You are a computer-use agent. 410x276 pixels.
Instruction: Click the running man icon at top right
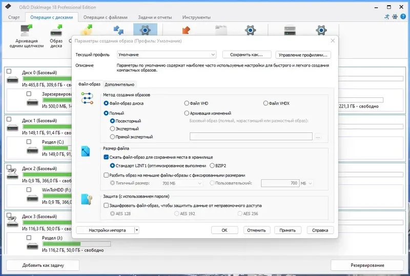387,17
